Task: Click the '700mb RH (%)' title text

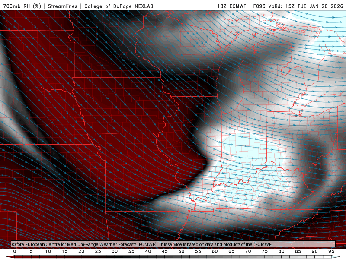Action: tap(22, 6)
